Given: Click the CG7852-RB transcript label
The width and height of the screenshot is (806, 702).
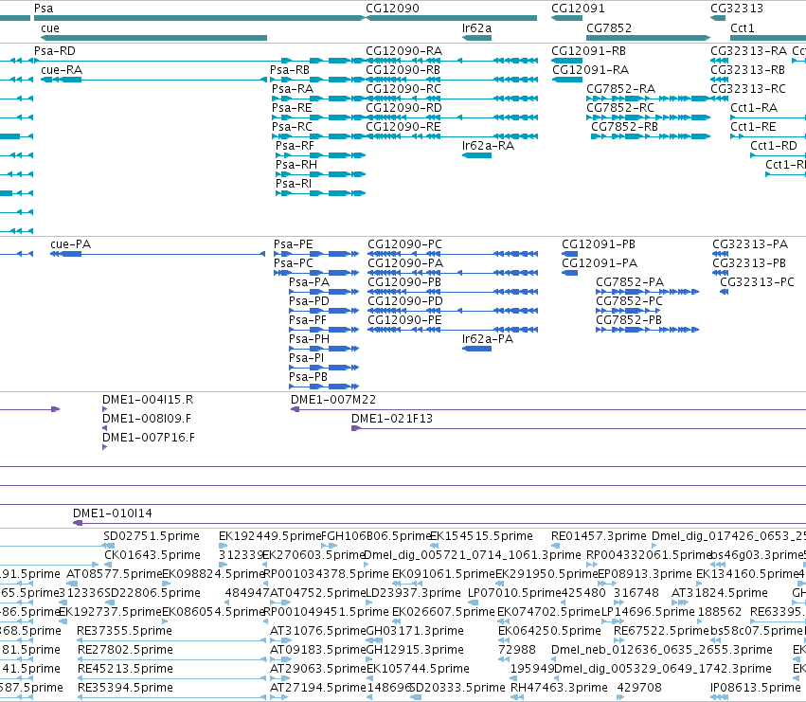Looking at the screenshot, I should (x=624, y=127).
